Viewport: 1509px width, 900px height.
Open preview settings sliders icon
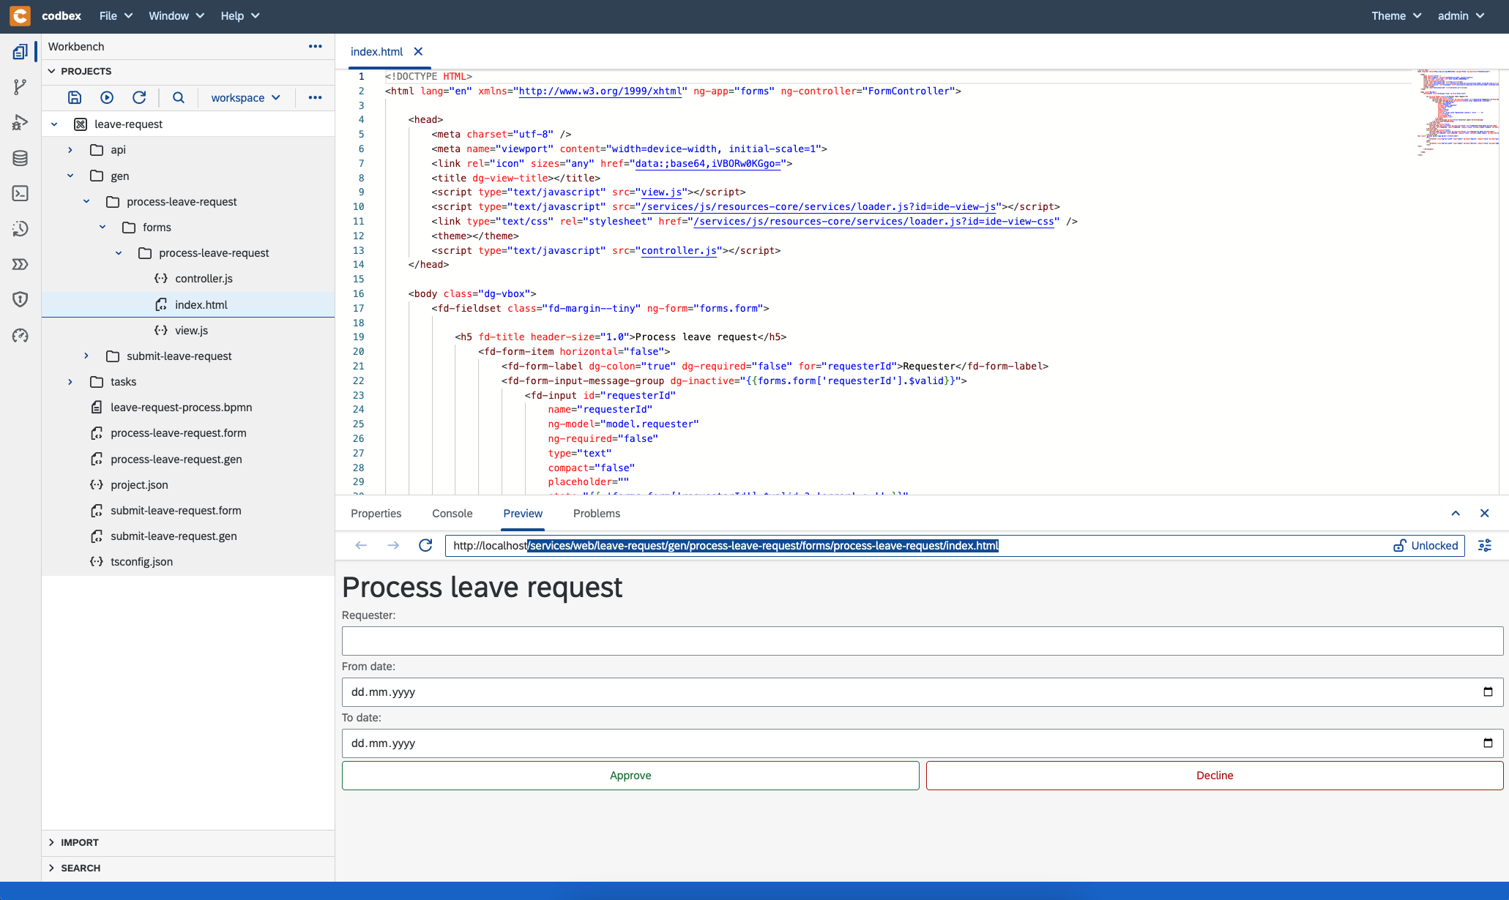[x=1485, y=545]
